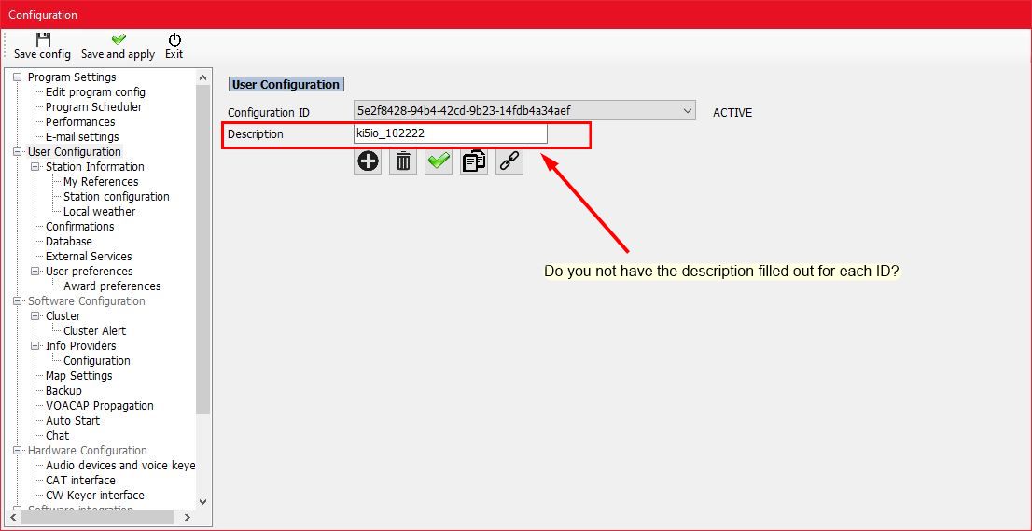The width and height of the screenshot is (1032, 531).
Task: Select User preferences item
Action: (x=89, y=271)
